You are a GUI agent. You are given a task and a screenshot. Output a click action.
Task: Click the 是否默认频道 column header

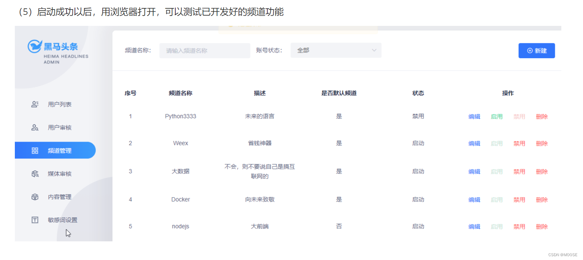click(339, 93)
